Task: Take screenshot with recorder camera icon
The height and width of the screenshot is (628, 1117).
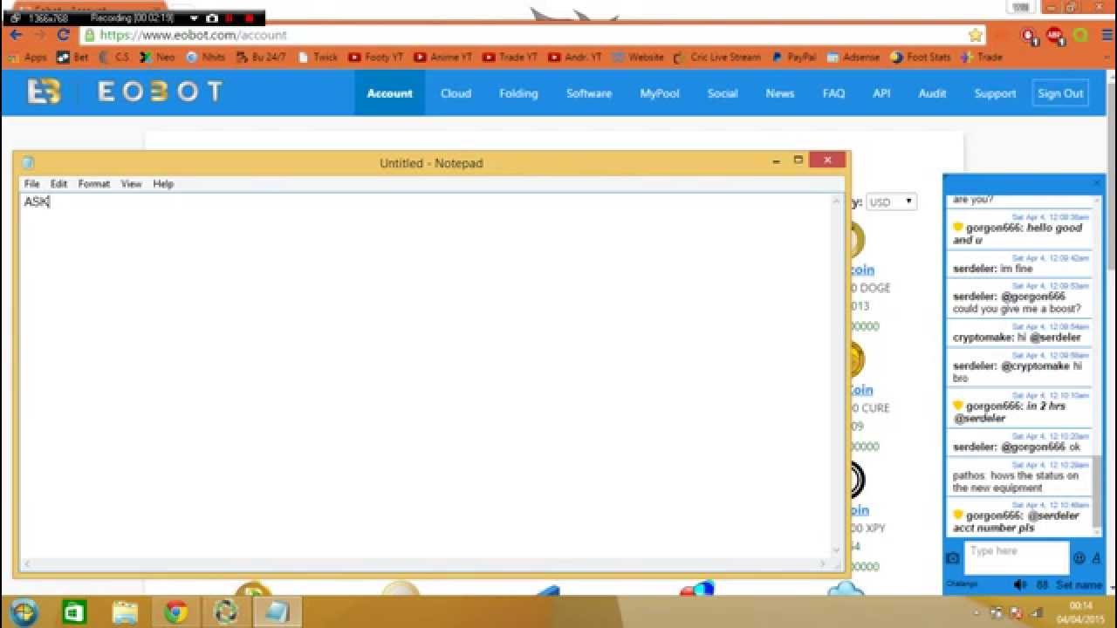Action: coord(211,17)
